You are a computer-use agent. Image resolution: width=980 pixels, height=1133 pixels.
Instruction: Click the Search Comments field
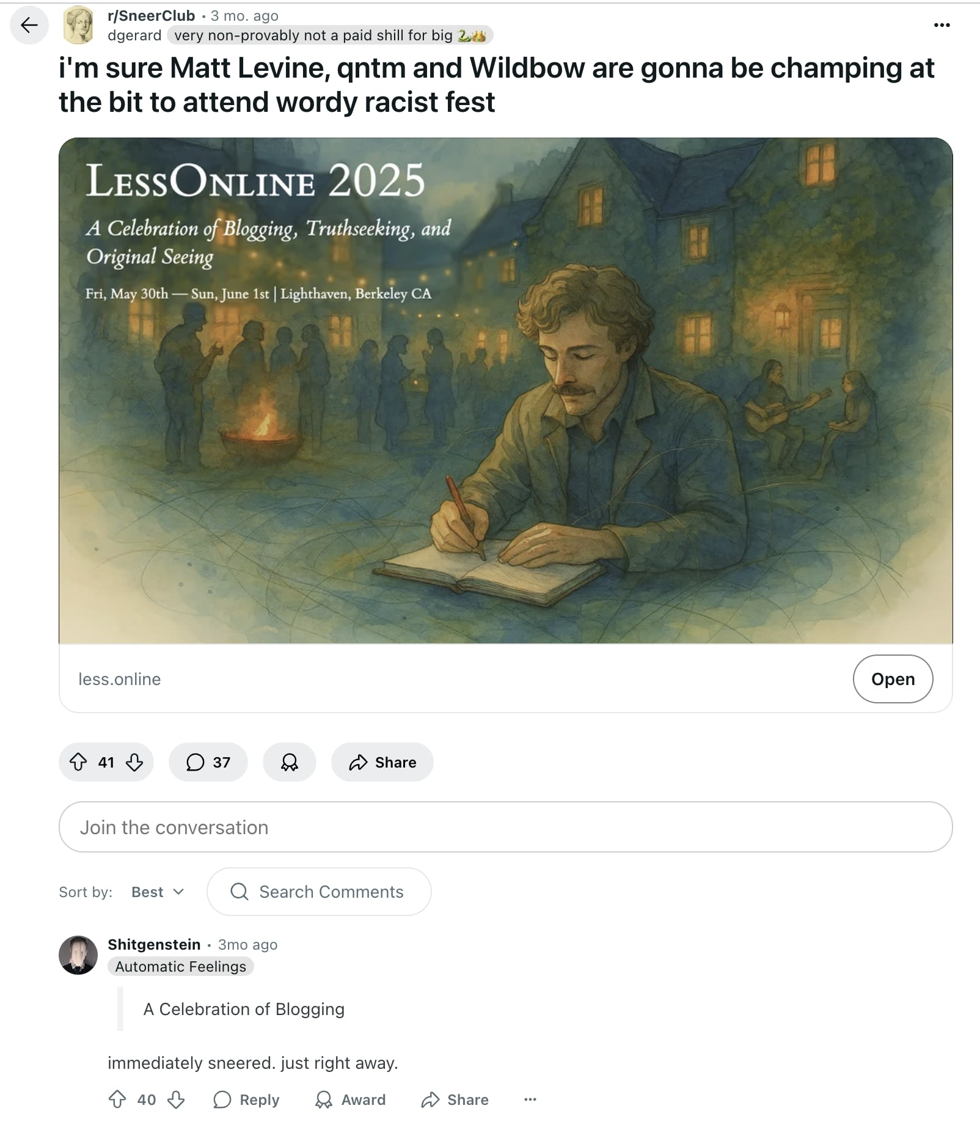coord(319,892)
